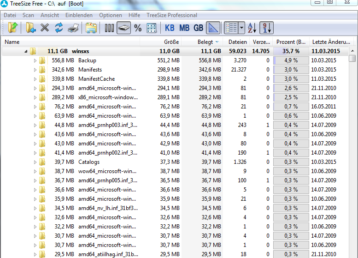Toggle file count mode (grid icon)
This screenshot has width=358, height=258.
(152, 28)
